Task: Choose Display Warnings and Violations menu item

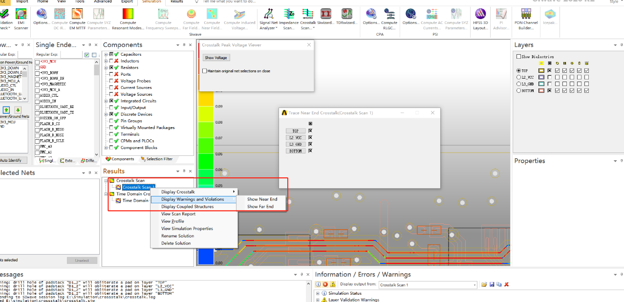Action: pos(193,199)
